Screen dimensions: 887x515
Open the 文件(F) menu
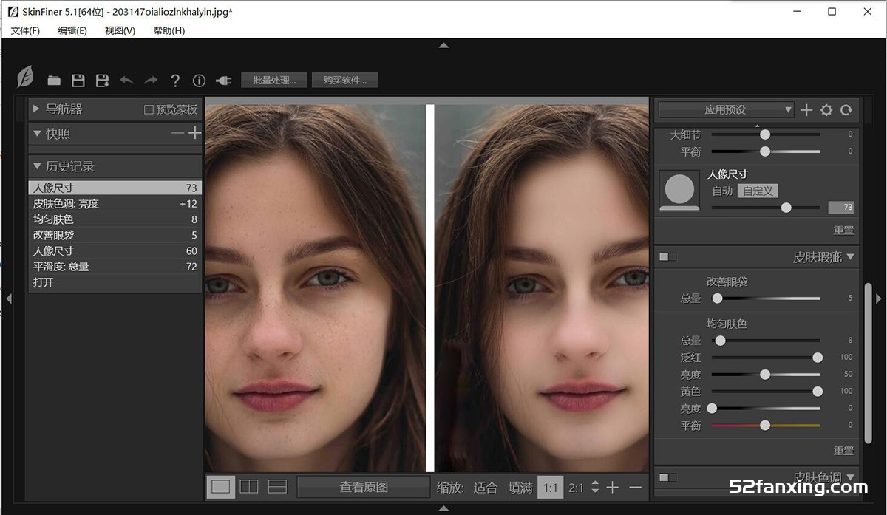point(25,30)
